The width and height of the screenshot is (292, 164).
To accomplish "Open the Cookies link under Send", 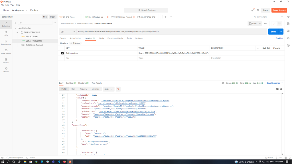I will tap(279, 38).
